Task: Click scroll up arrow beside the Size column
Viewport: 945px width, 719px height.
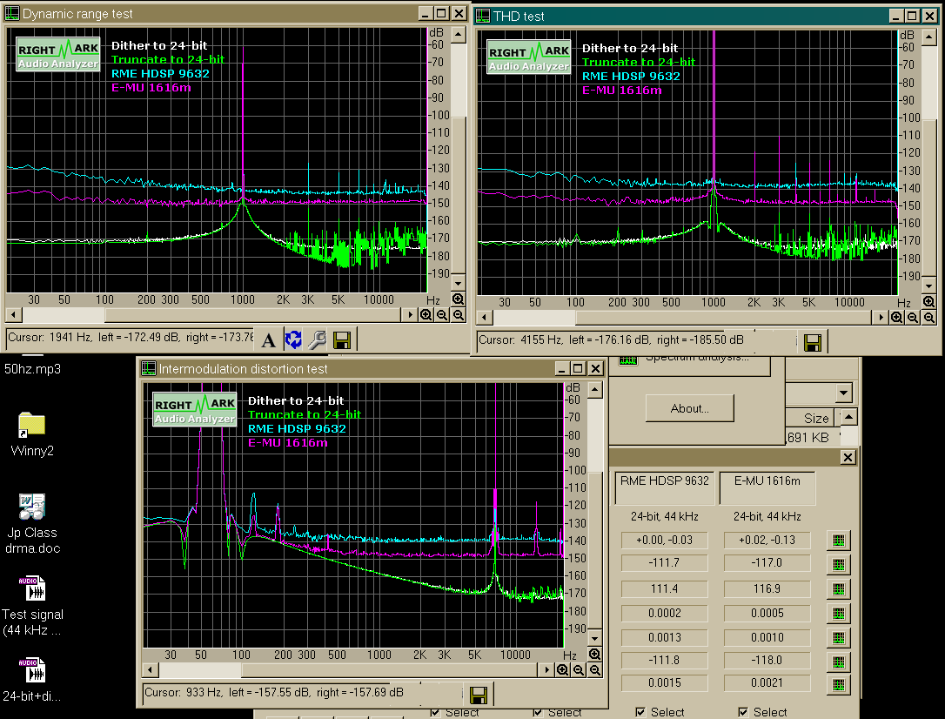Action: pos(849,417)
